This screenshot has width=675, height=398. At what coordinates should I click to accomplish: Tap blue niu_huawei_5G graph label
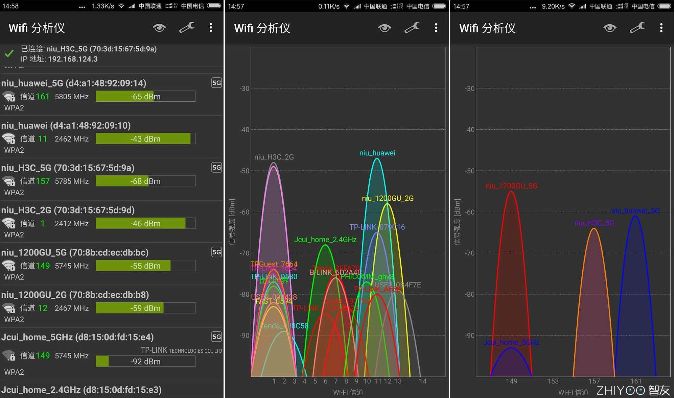pyautogui.click(x=635, y=211)
